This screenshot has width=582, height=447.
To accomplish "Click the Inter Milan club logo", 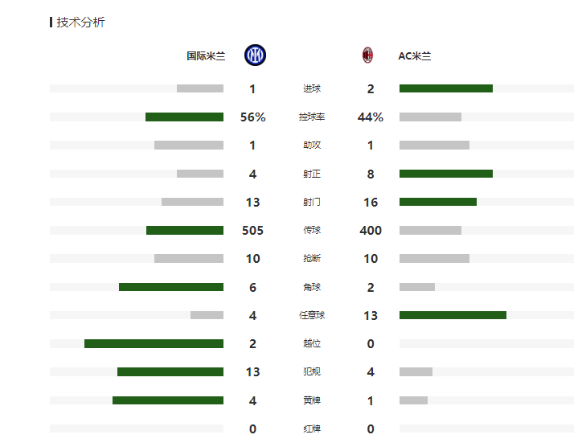I will [x=255, y=55].
